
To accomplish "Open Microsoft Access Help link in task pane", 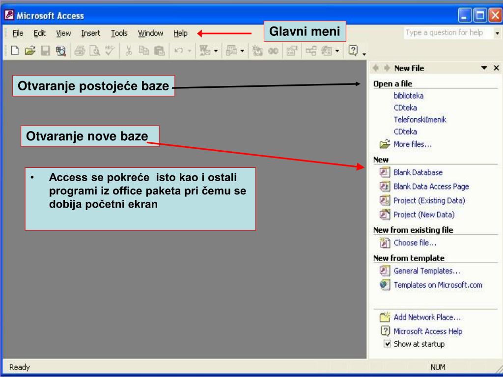I will [428, 331].
